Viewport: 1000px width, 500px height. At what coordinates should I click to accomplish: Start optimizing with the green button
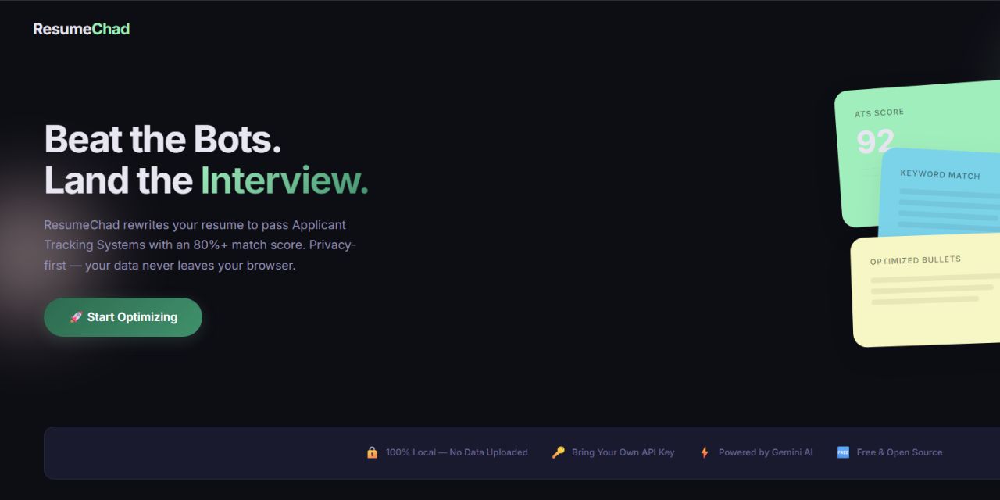(123, 317)
